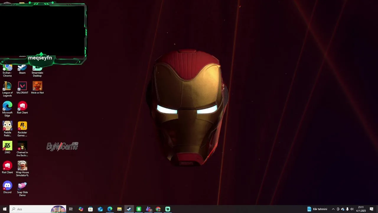Open the notification center icon
This screenshot has width=378, height=213.
372,209
